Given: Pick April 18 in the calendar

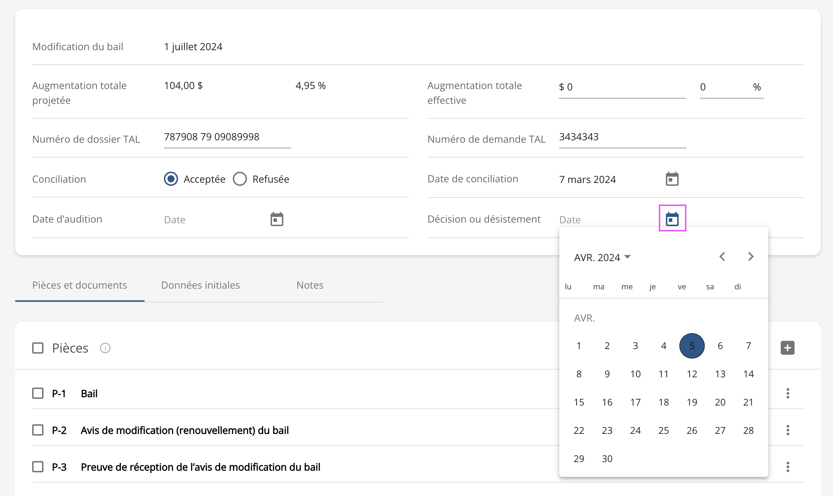Looking at the screenshot, I should (x=663, y=402).
